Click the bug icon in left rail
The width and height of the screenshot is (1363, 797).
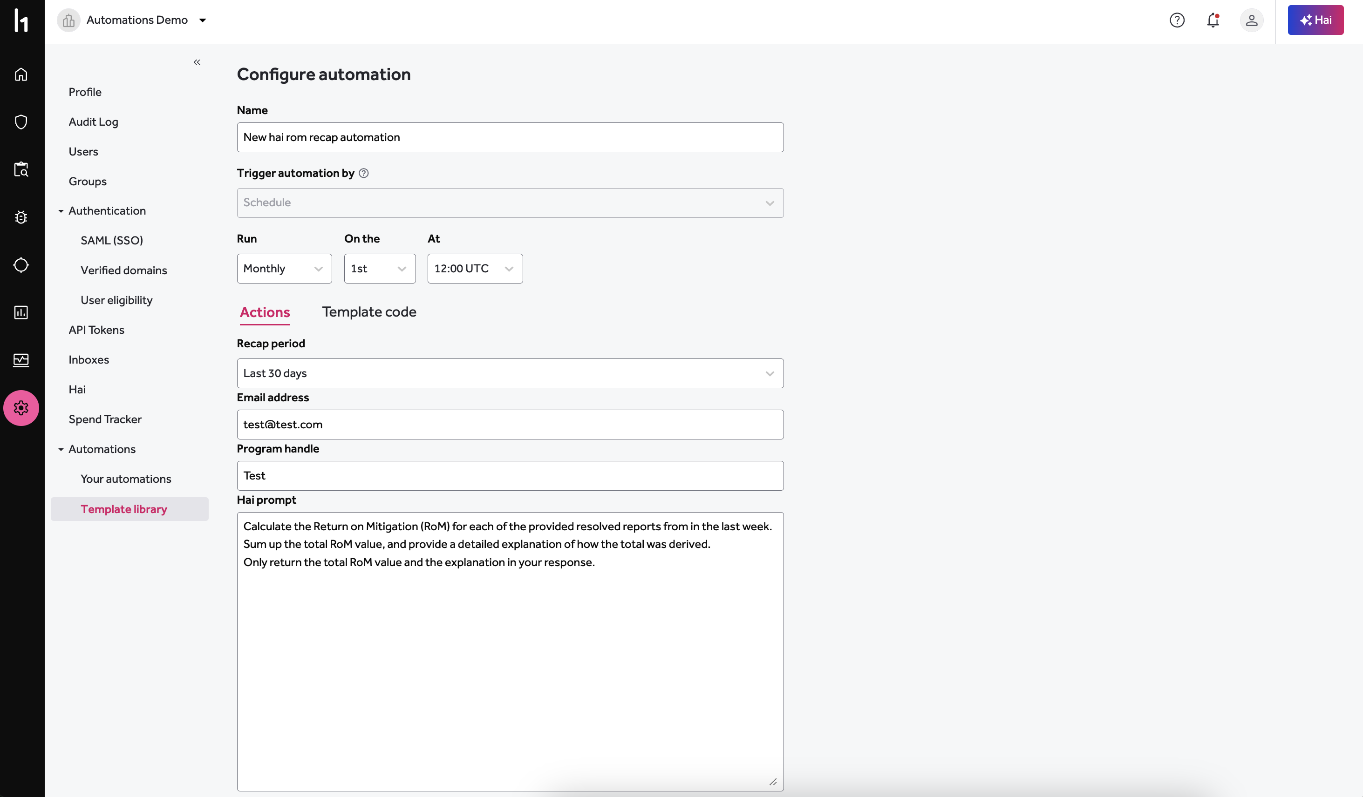21,217
